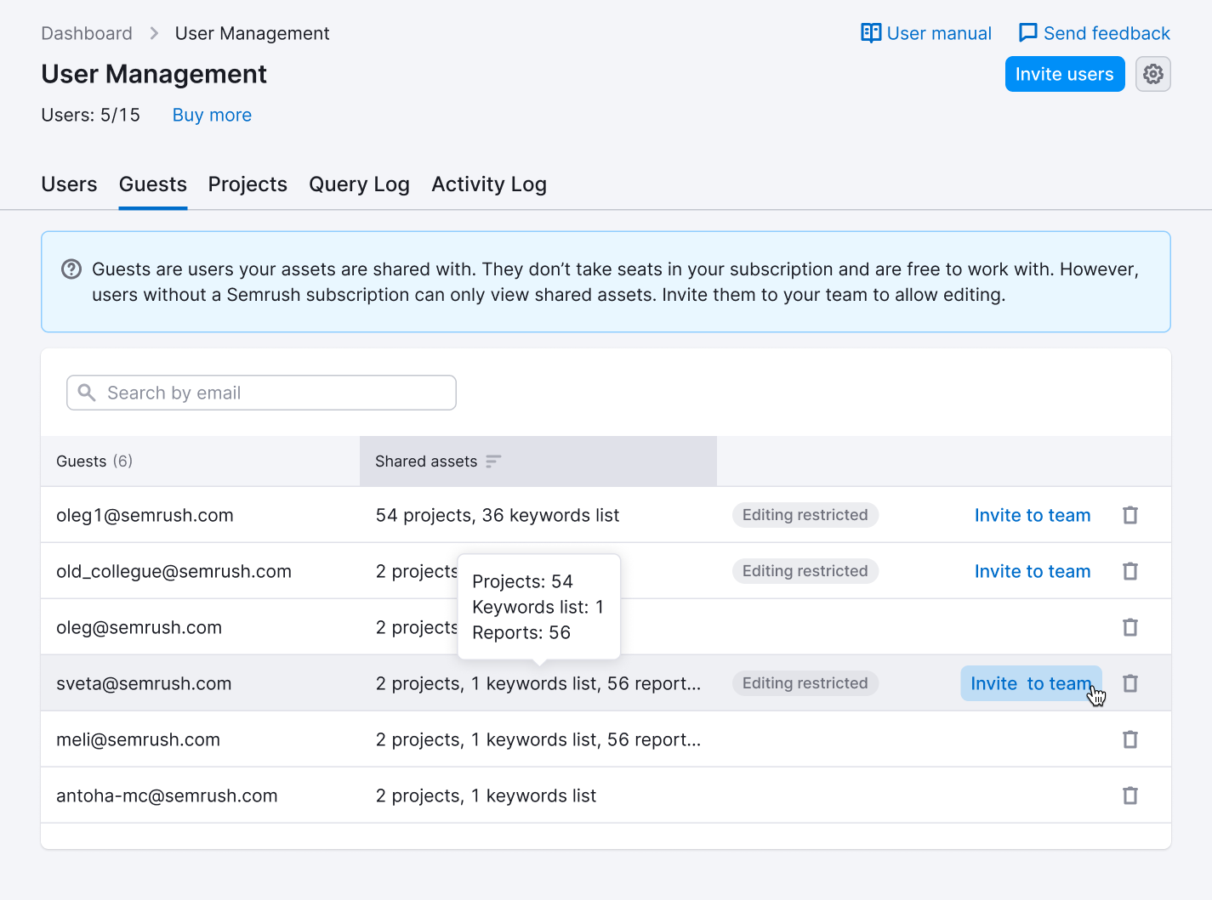The width and height of the screenshot is (1212, 900).
Task: Click 'Projects: 54' in the tooltip
Action: 522,581
